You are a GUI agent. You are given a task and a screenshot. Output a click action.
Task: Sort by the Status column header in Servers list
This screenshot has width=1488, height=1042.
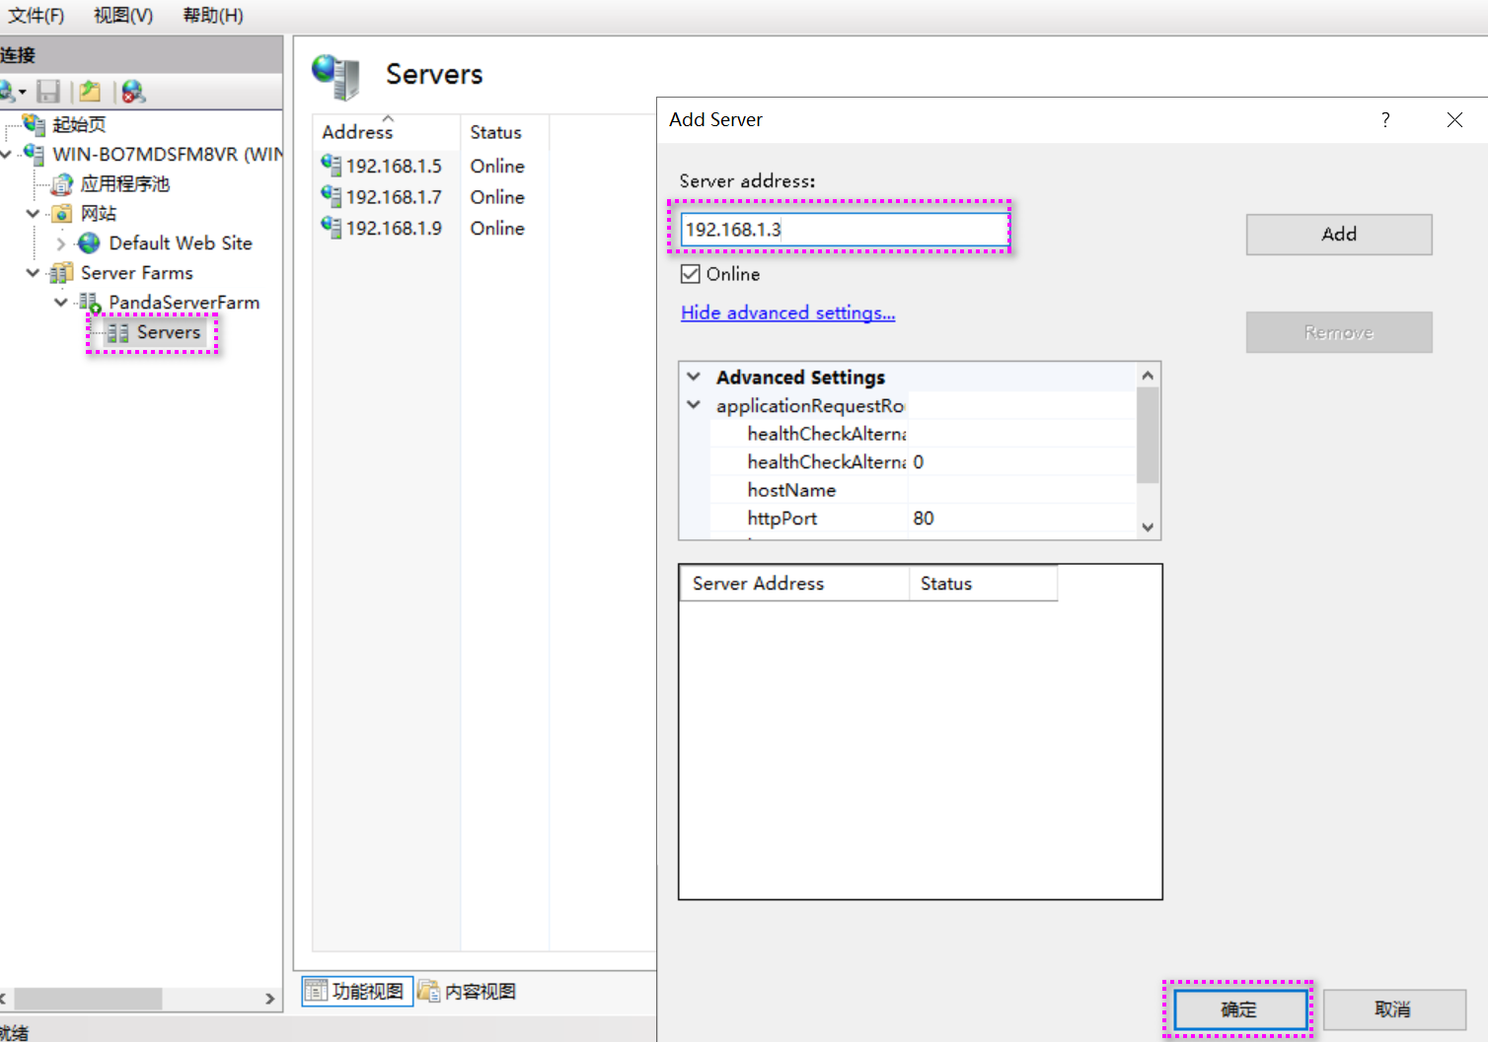click(504, 131)
